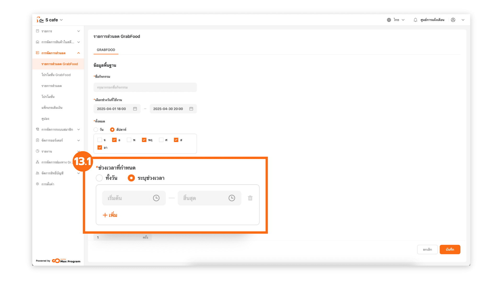Click the ชื่อกิจกรรม name input field
Image resolution: width=502 pixels, height=282 pixels.
145,87
